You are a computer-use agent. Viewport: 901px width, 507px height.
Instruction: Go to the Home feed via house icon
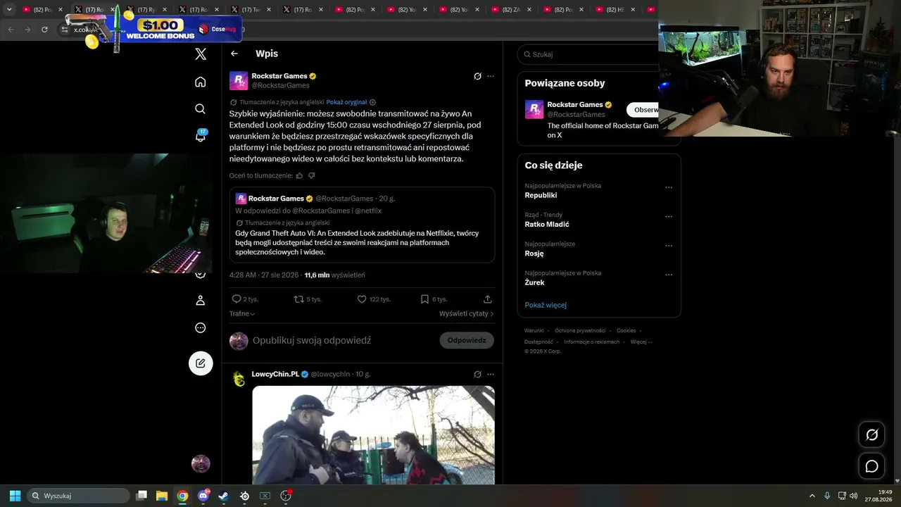click(x=201, y=82)
